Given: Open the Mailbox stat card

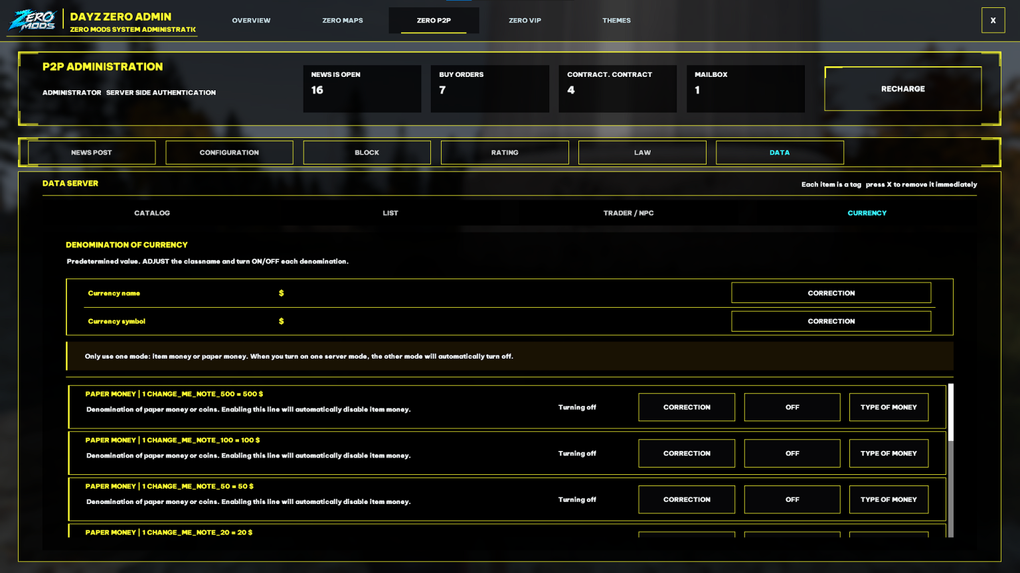Looking at the screenshot, I should pyautogui.click(x=745, y=88).
